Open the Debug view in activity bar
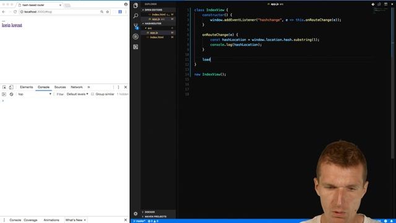Image resolution: width=396 pixels, height=223 pixels. 136,37
